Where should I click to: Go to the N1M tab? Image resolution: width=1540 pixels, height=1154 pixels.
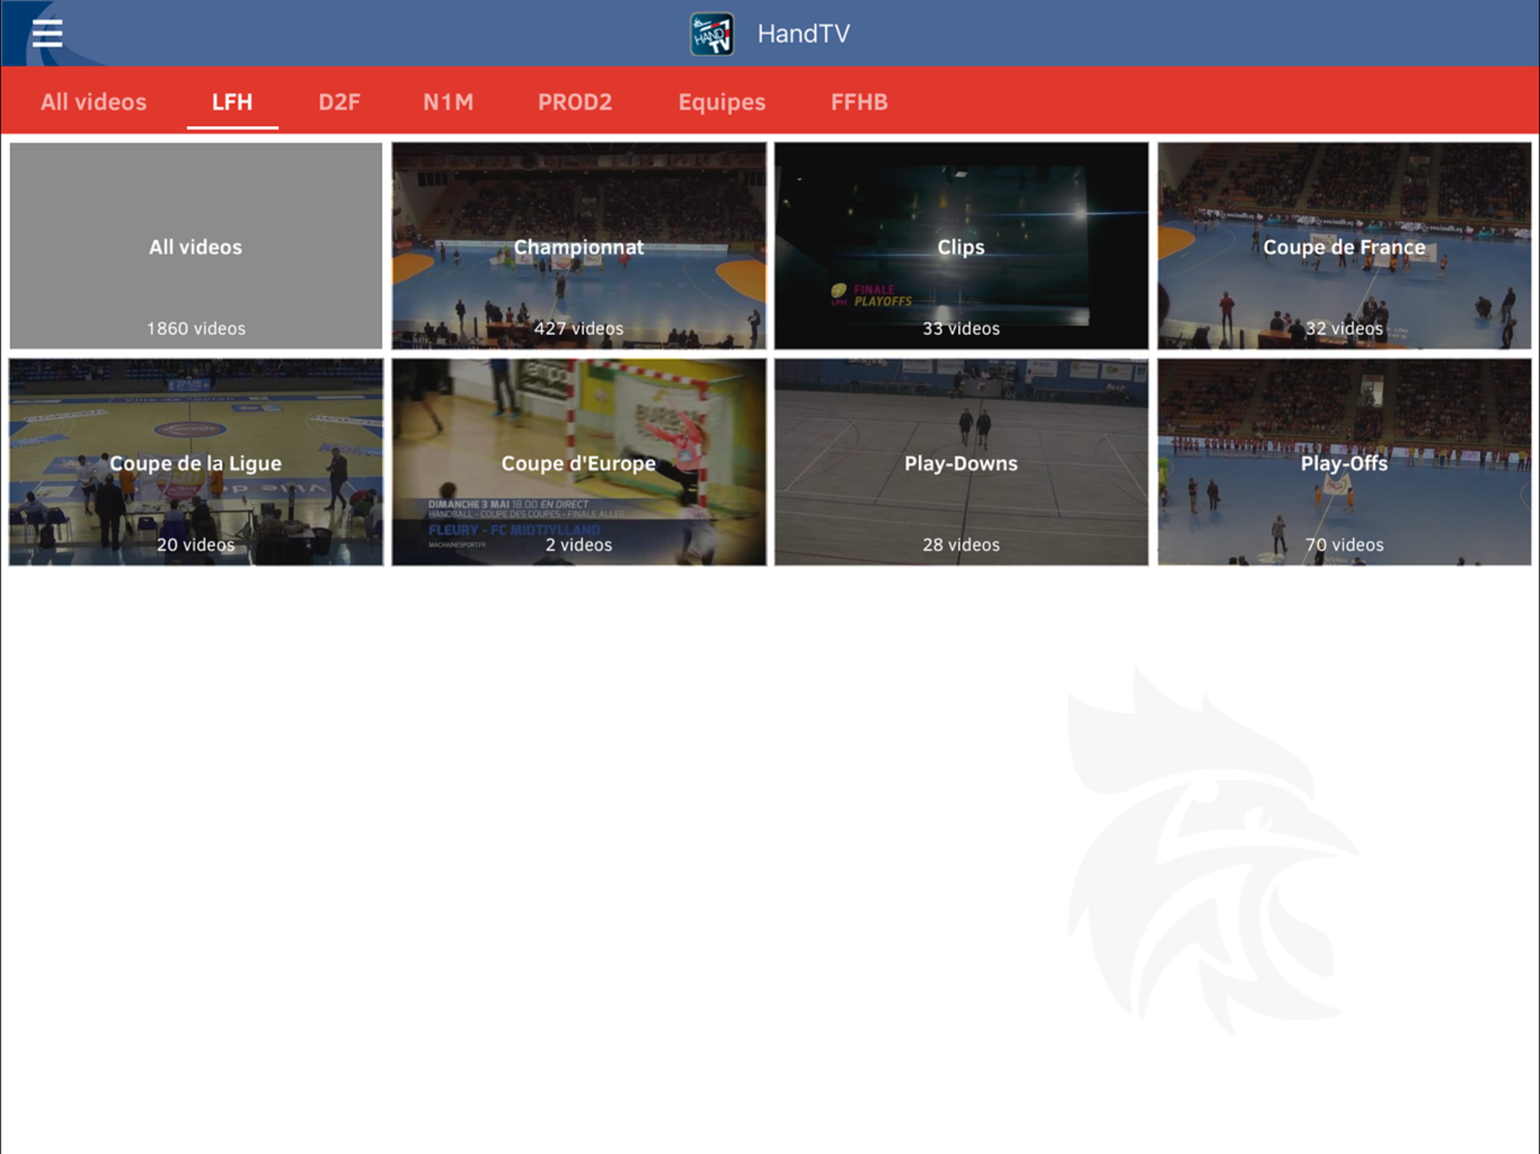pyautogui.click(x=448, y=103)
